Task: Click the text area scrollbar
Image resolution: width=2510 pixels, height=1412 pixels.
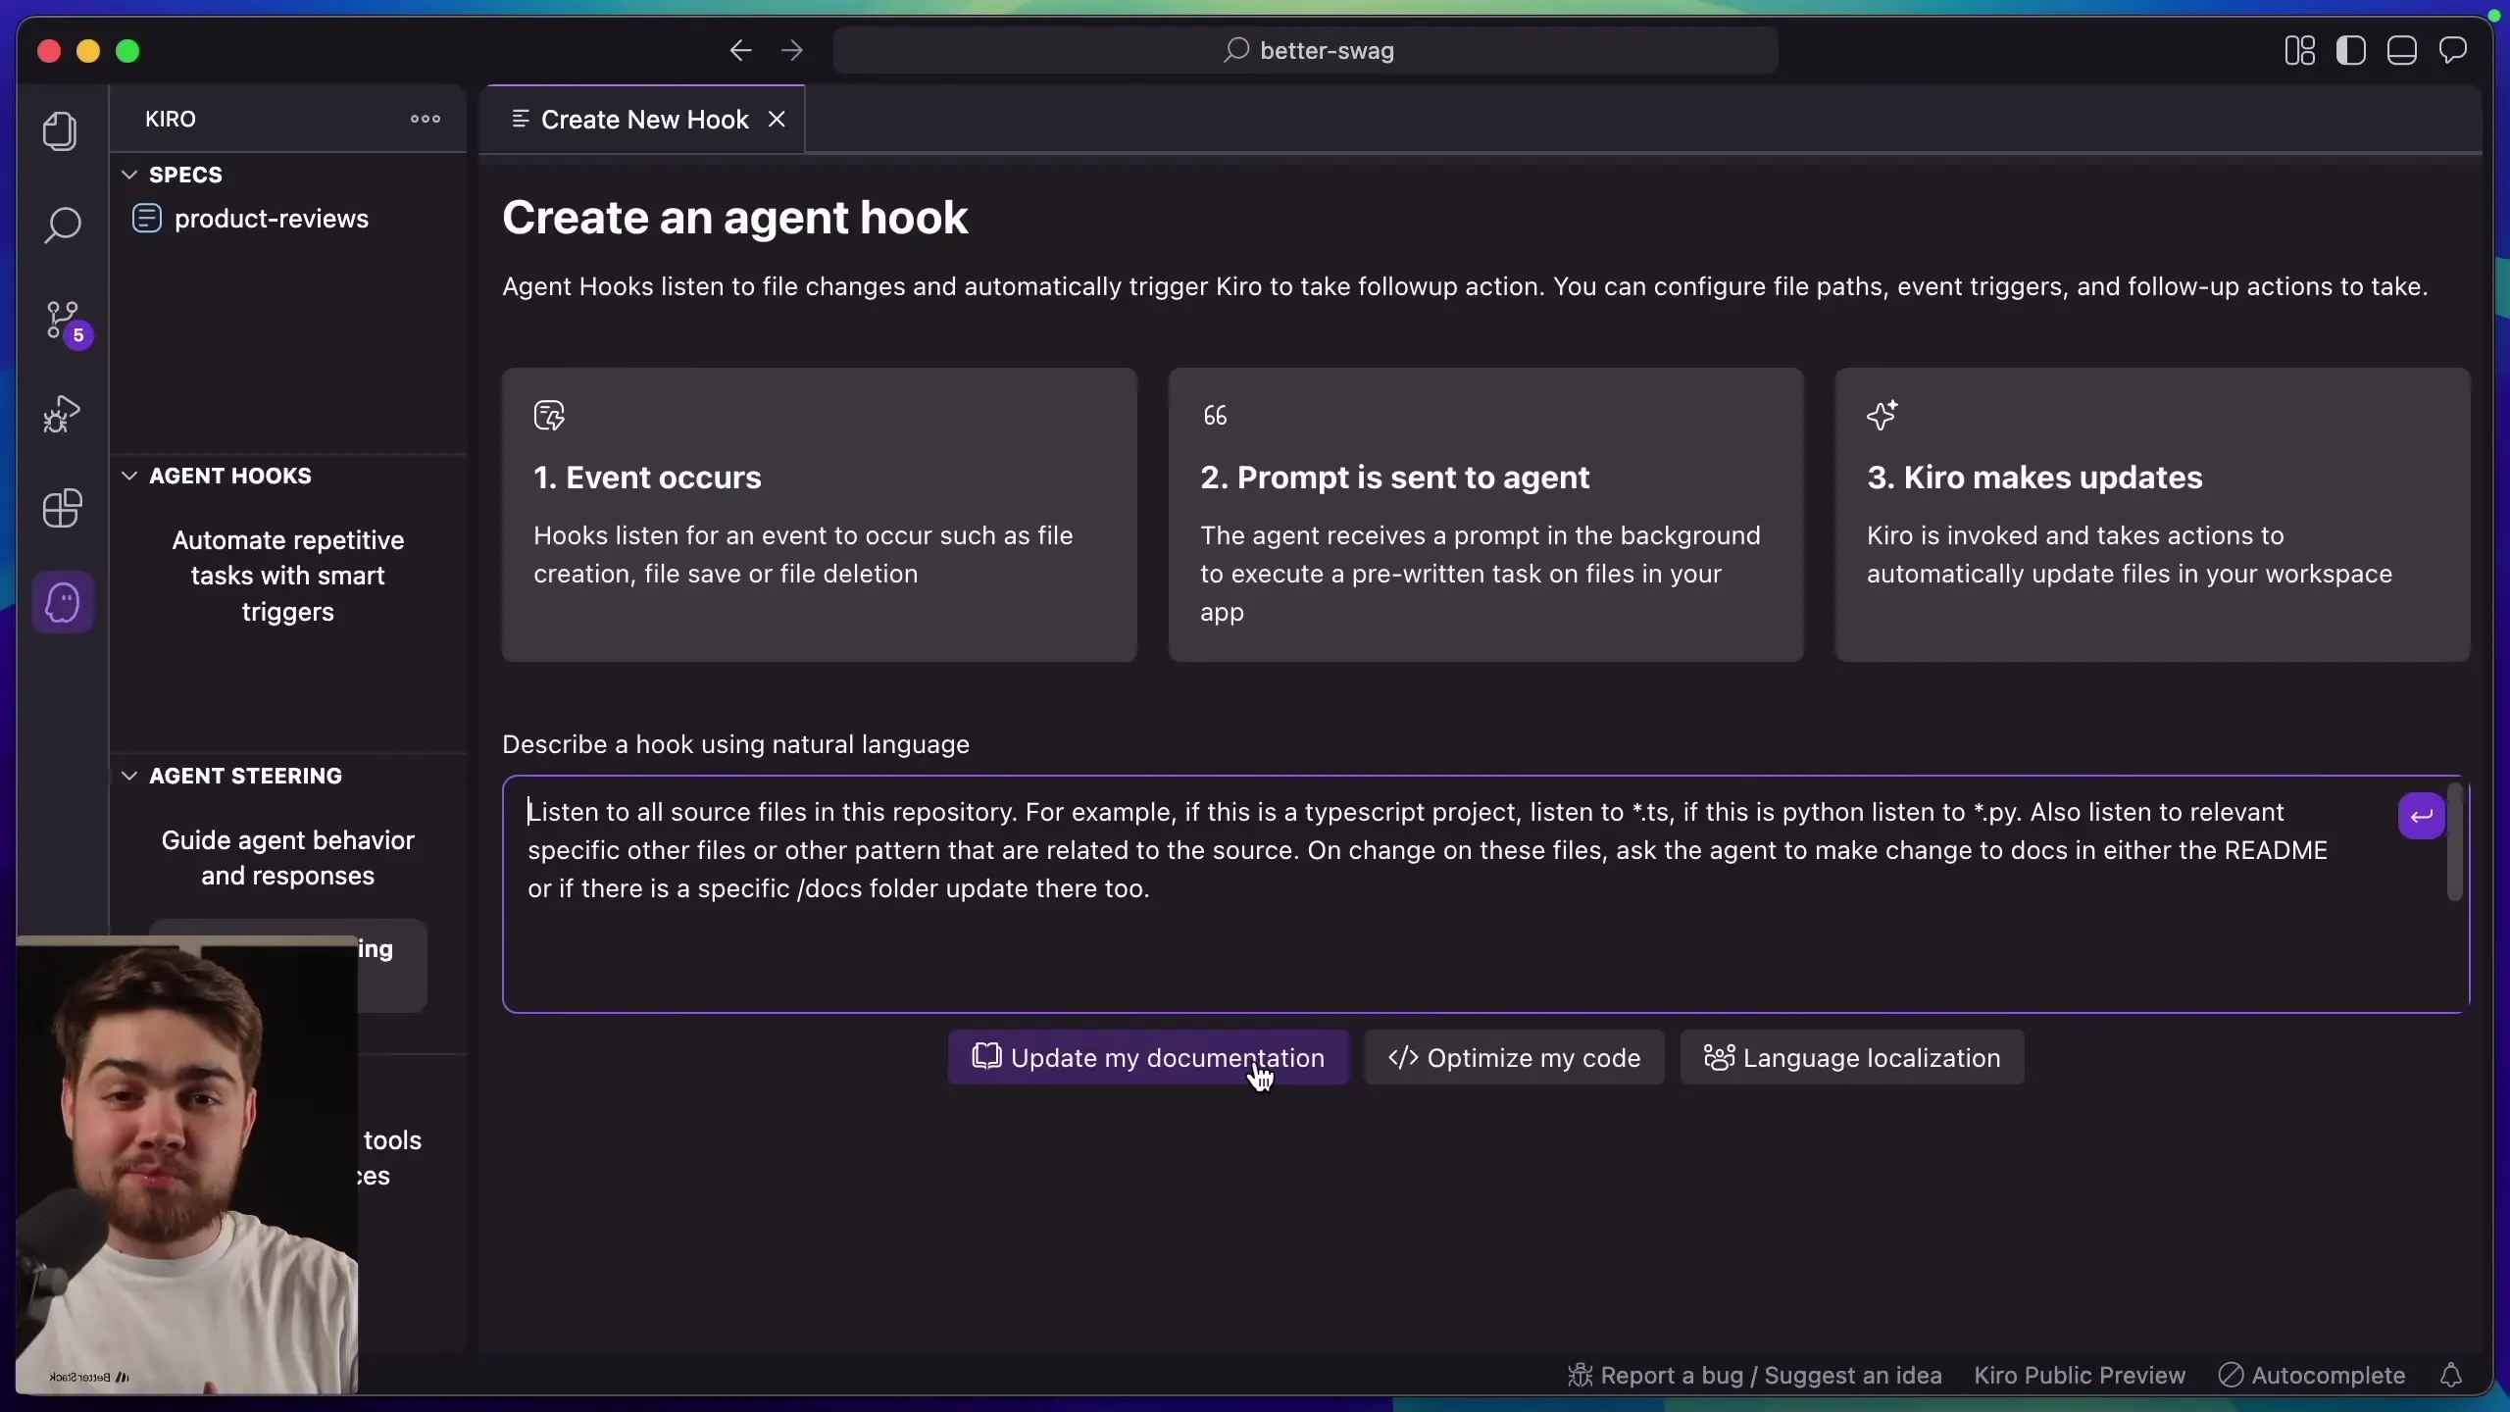Action: (x=2455, y=841)
